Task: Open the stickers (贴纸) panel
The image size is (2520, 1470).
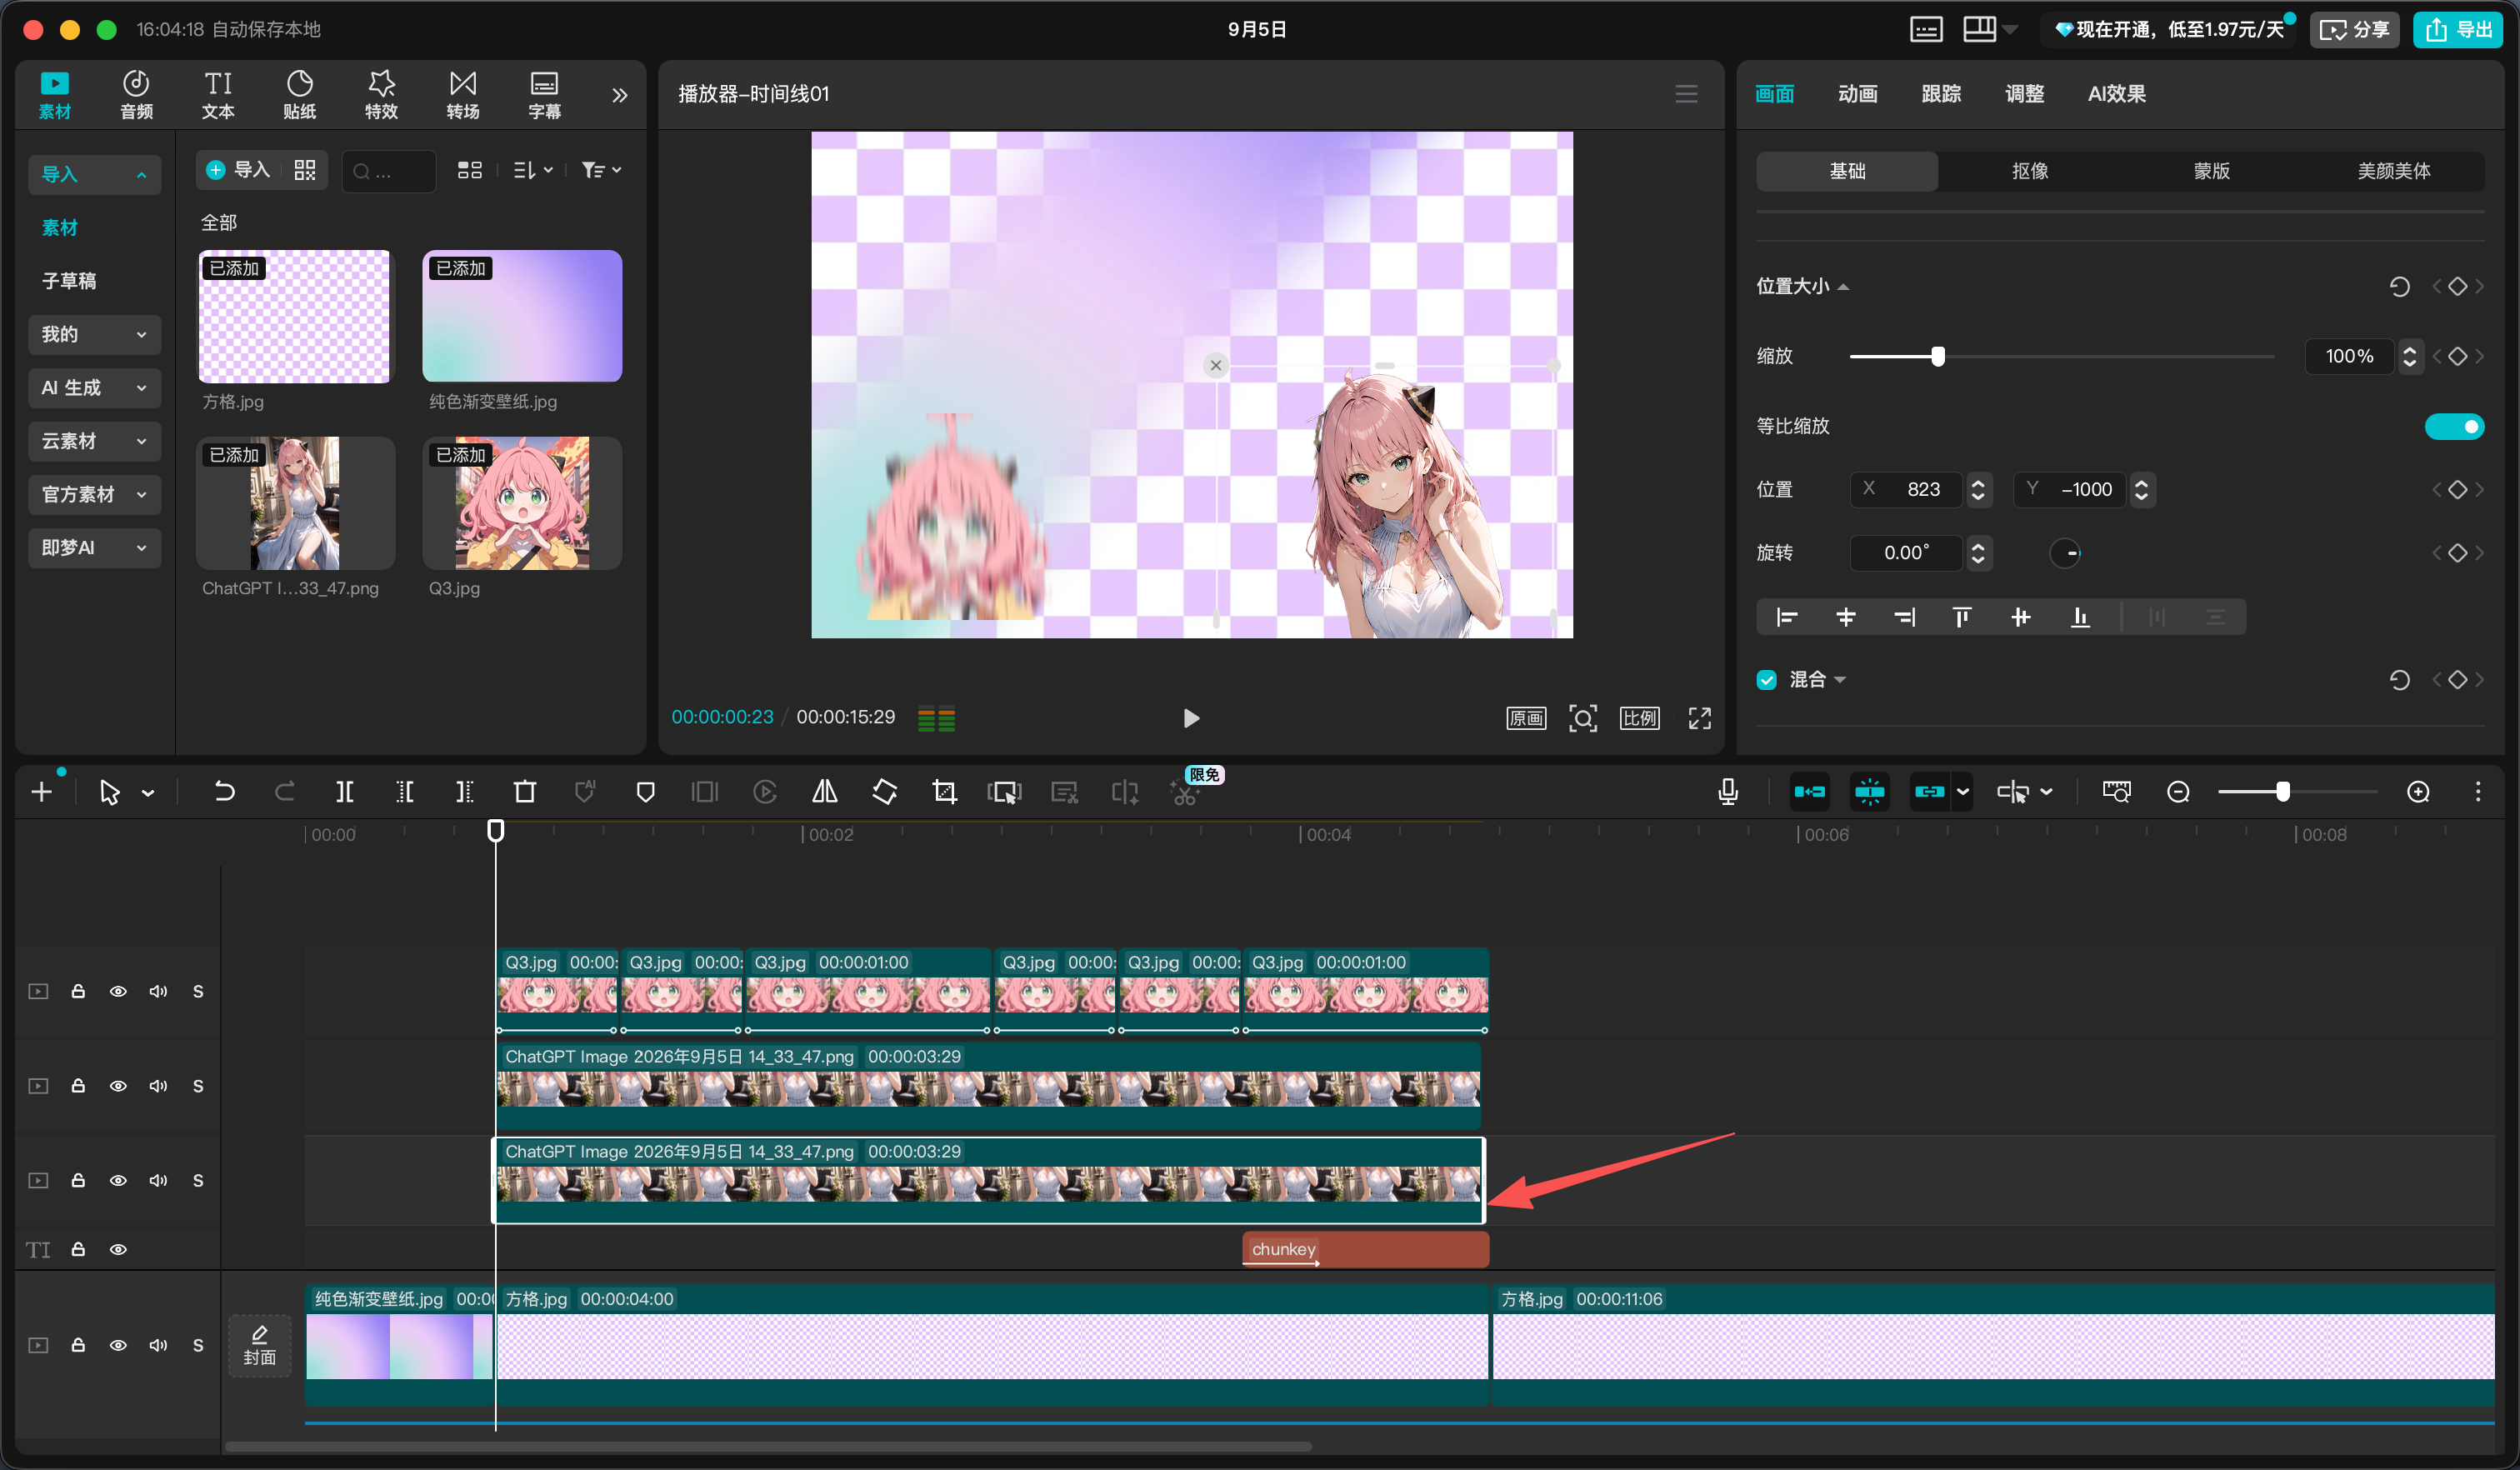Action: click(x=299, y=95)
